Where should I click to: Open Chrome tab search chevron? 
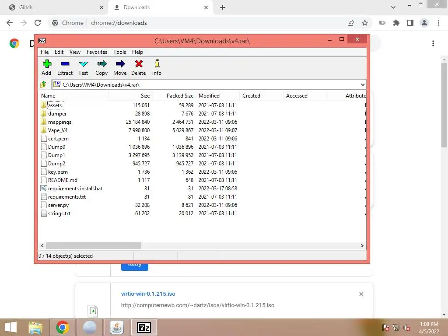pos(393,7)
